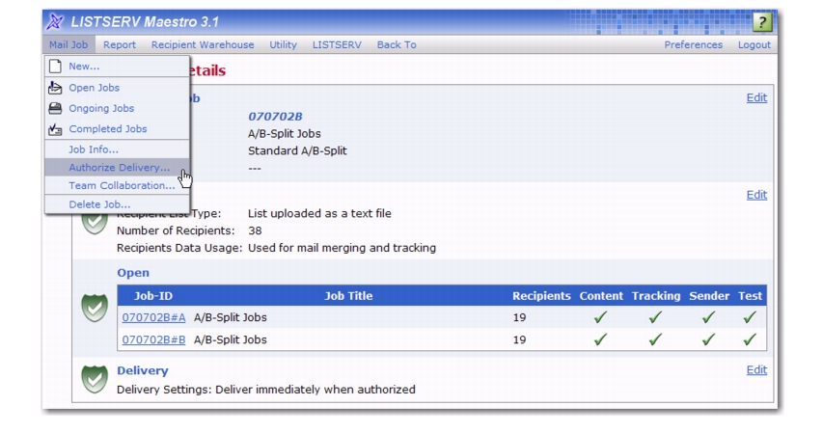Click the Job-ID column header

coord(153,296)
